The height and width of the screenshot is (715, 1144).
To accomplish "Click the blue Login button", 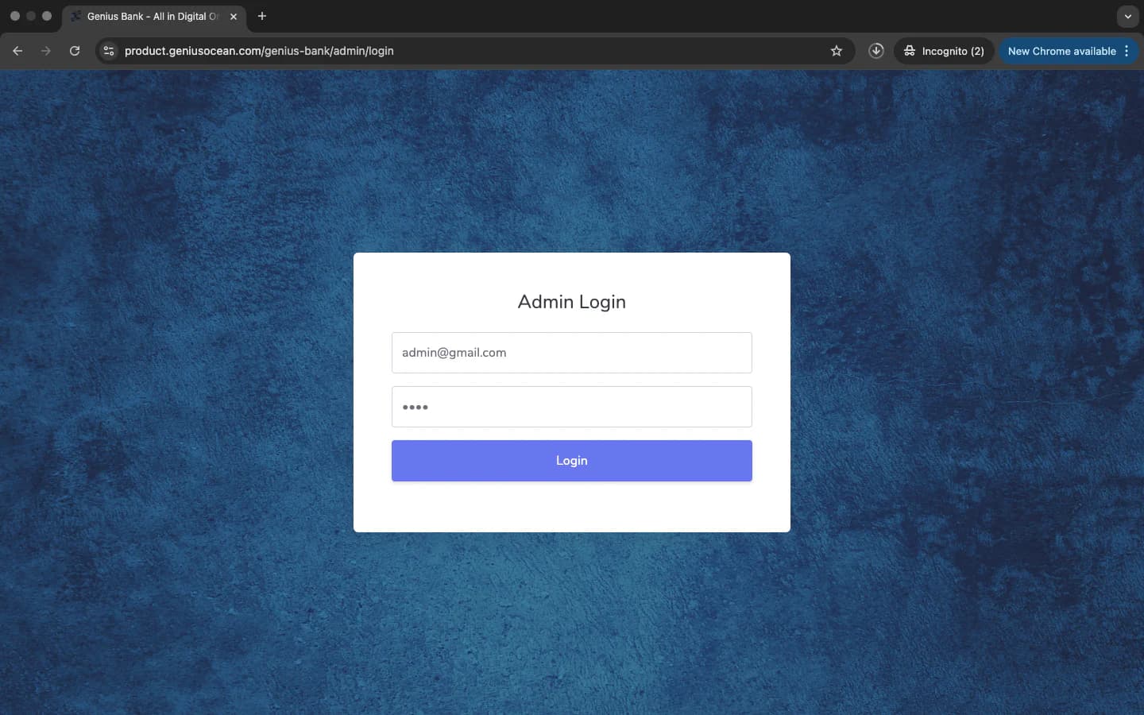I will pos(572,461).
